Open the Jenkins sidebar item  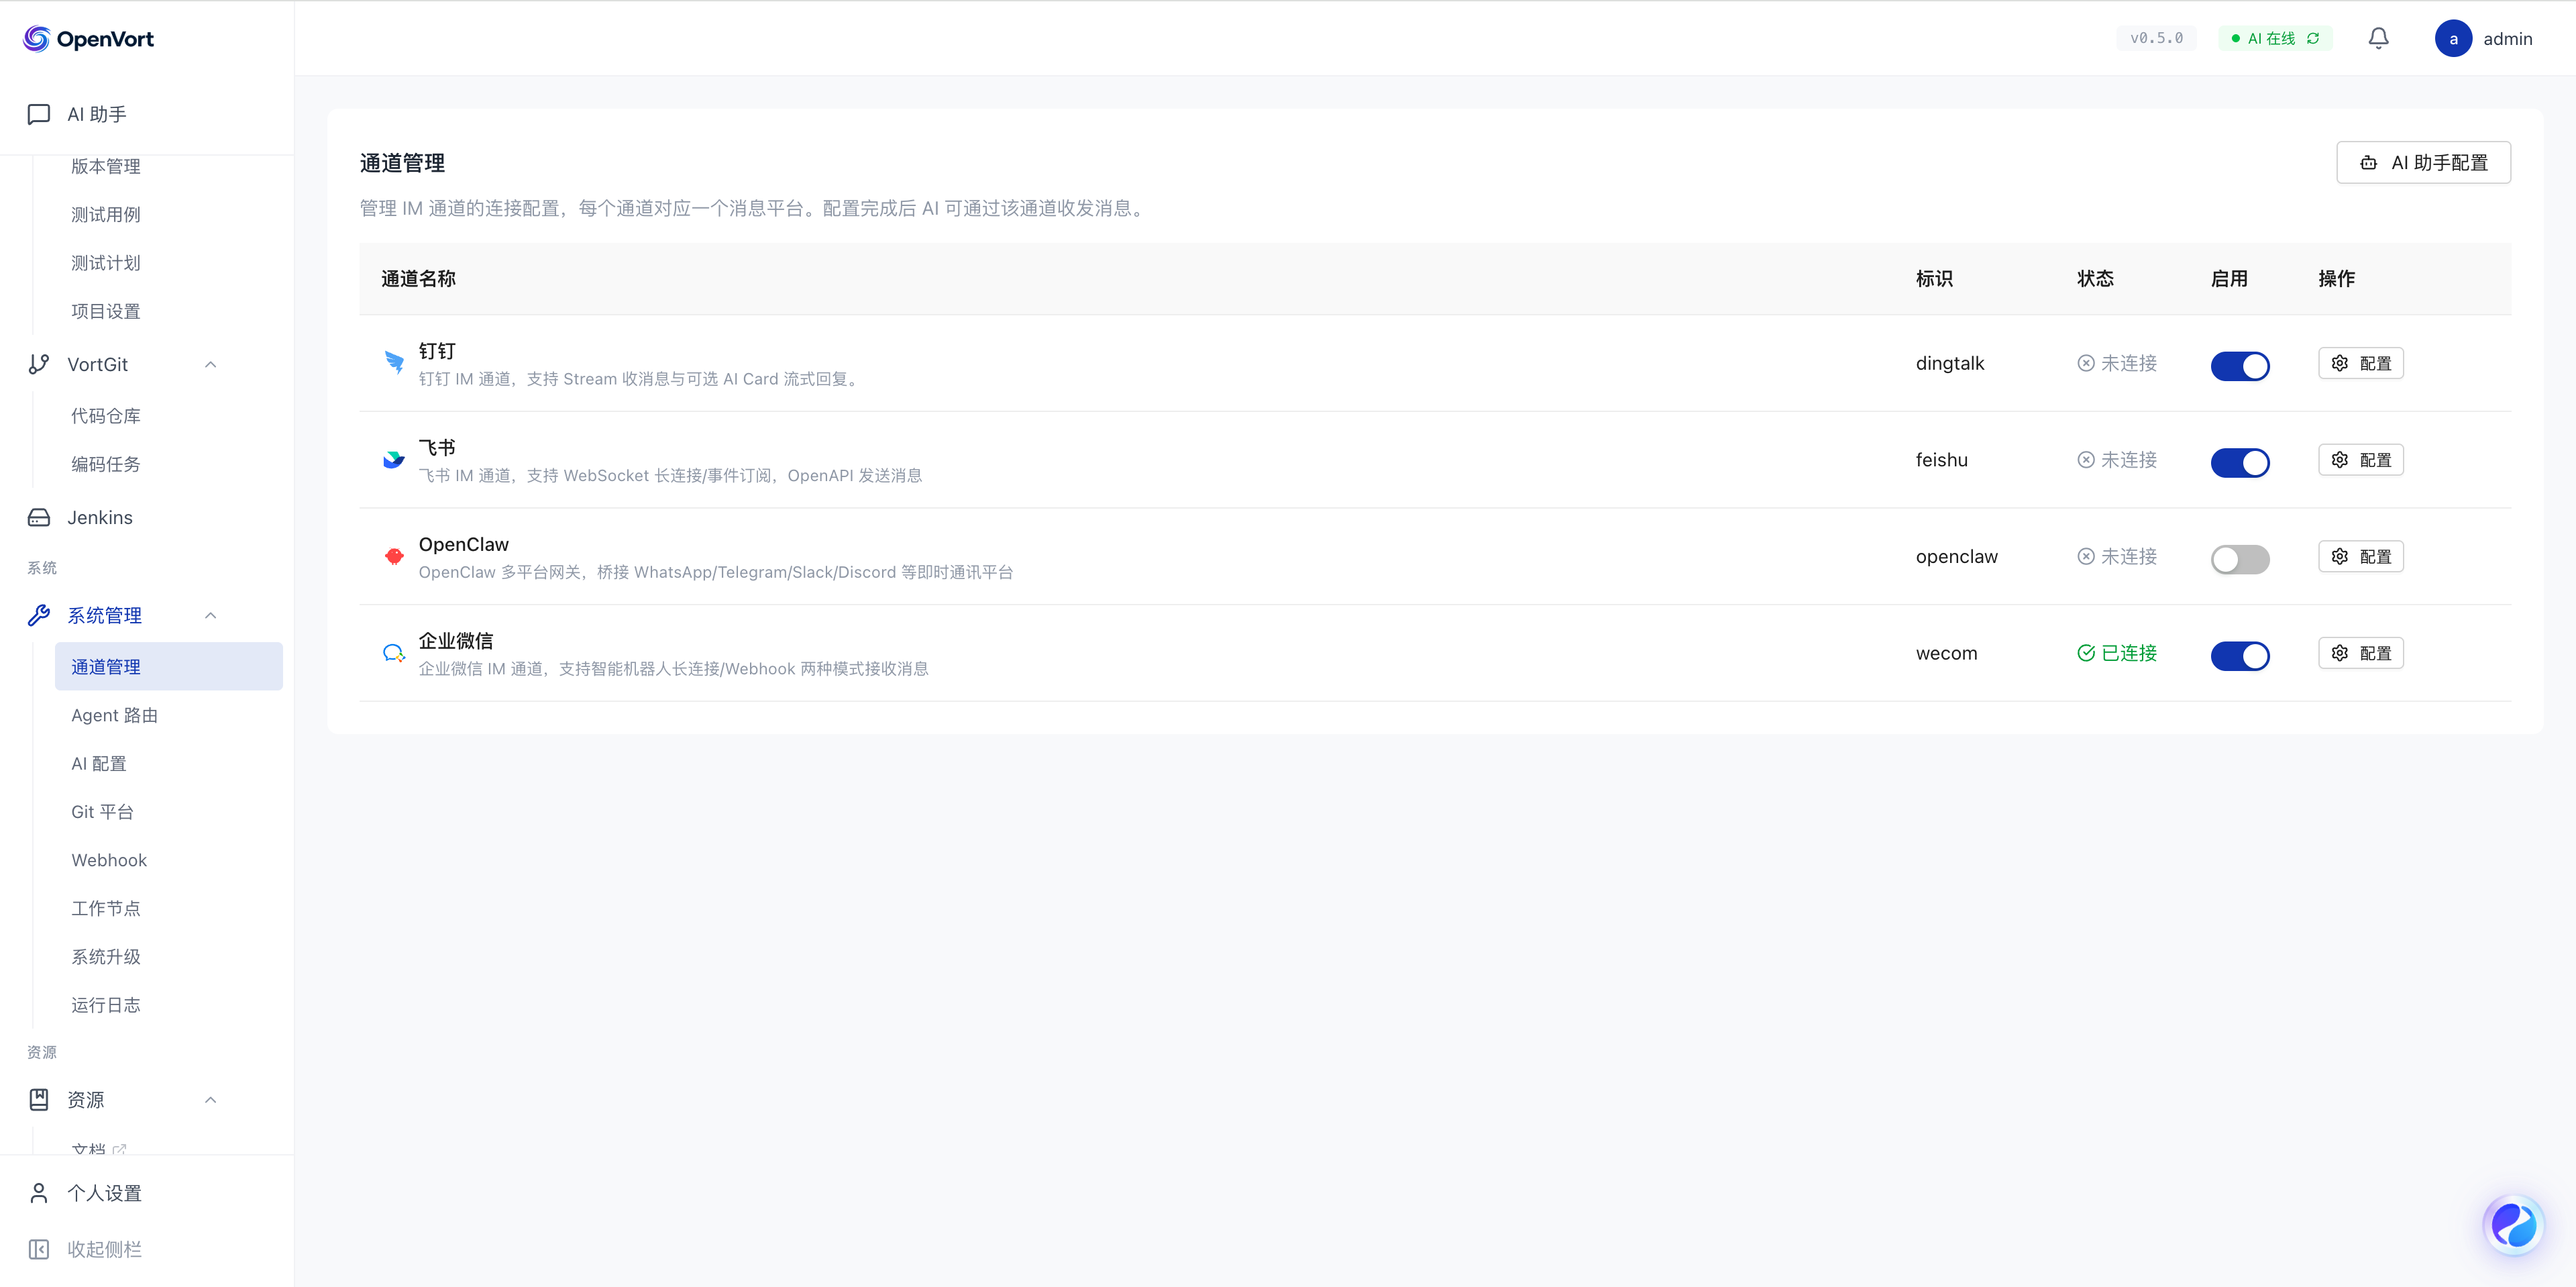tap(100, 517)
